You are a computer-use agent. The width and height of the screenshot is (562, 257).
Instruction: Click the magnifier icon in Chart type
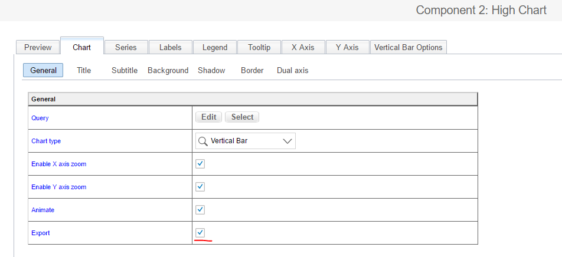click(203, 141)
